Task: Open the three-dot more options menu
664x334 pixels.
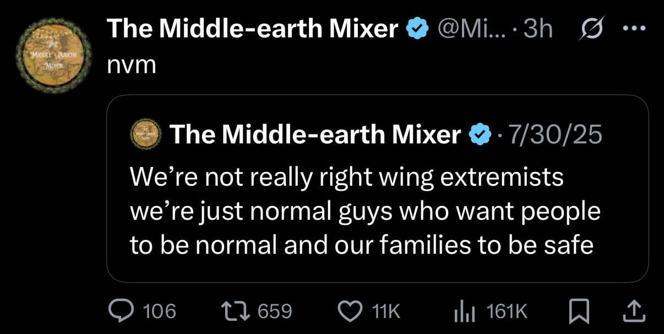Action: click(x=635, y=29)
